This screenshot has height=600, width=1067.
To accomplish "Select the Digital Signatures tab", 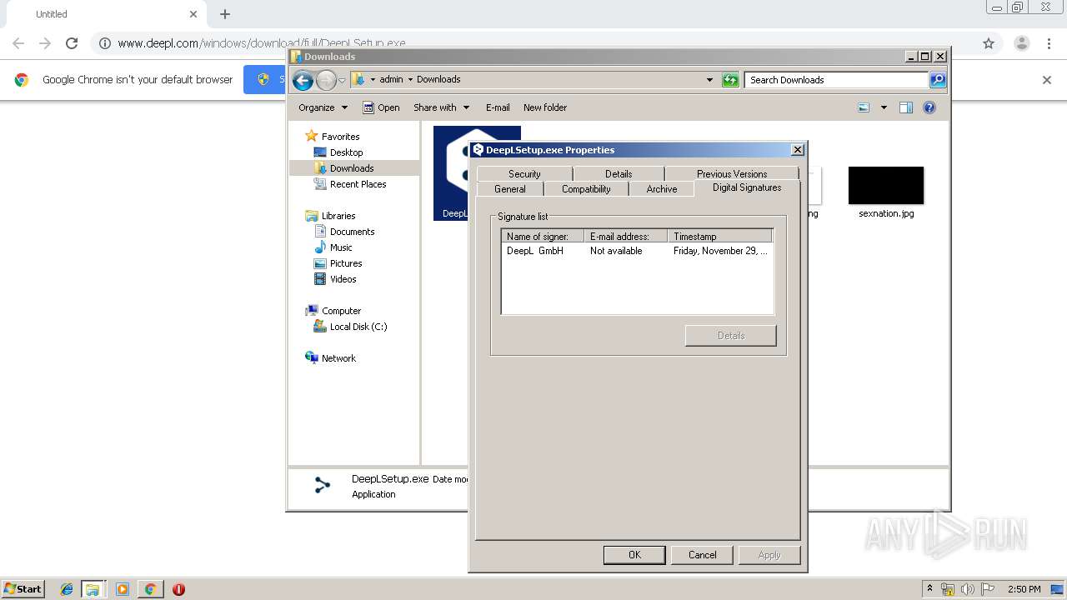I will (x=747, y=187).
